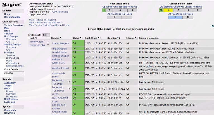Screen dimensions: 214x115
Task: Sort Status column descending arrow
Action: [x=82, y=38]
